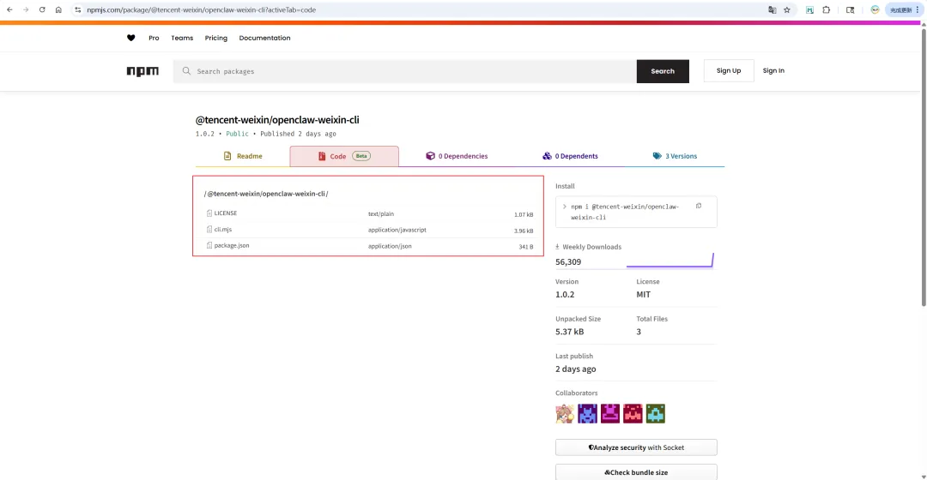Click the version value 1.0.2 in sidebar

pos(565,294)
